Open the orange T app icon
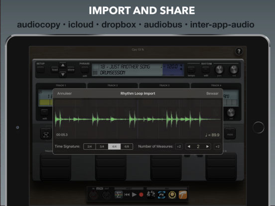The width and height of the screenshot is (275, 206). click(x=183, y=195)
